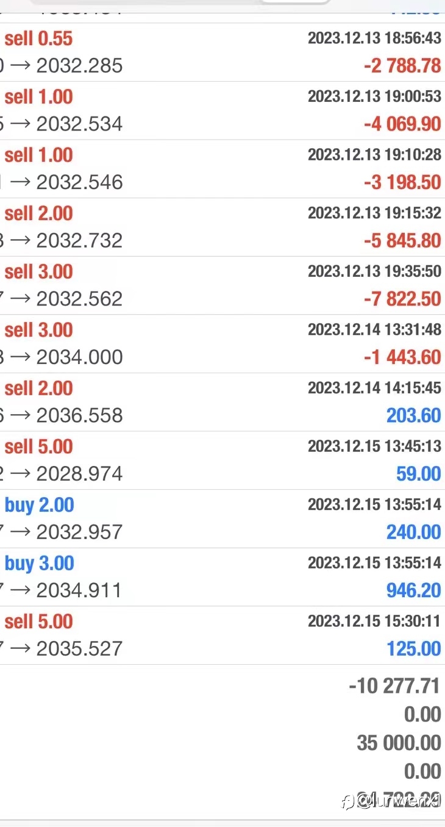Open the trade closing at 2032.732

pos(222,227)
